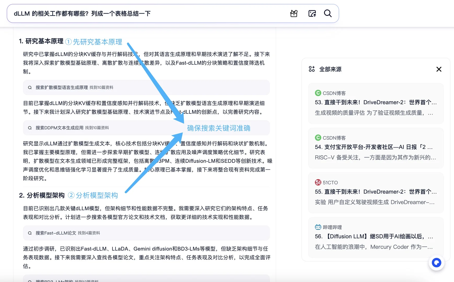454x282 pixels.
Task: Click the 找到10篇资料 count after 搜索扩散模型语言生成原理
Action: [x=101, y=87]
